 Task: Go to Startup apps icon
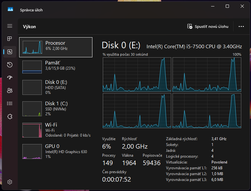10,78
